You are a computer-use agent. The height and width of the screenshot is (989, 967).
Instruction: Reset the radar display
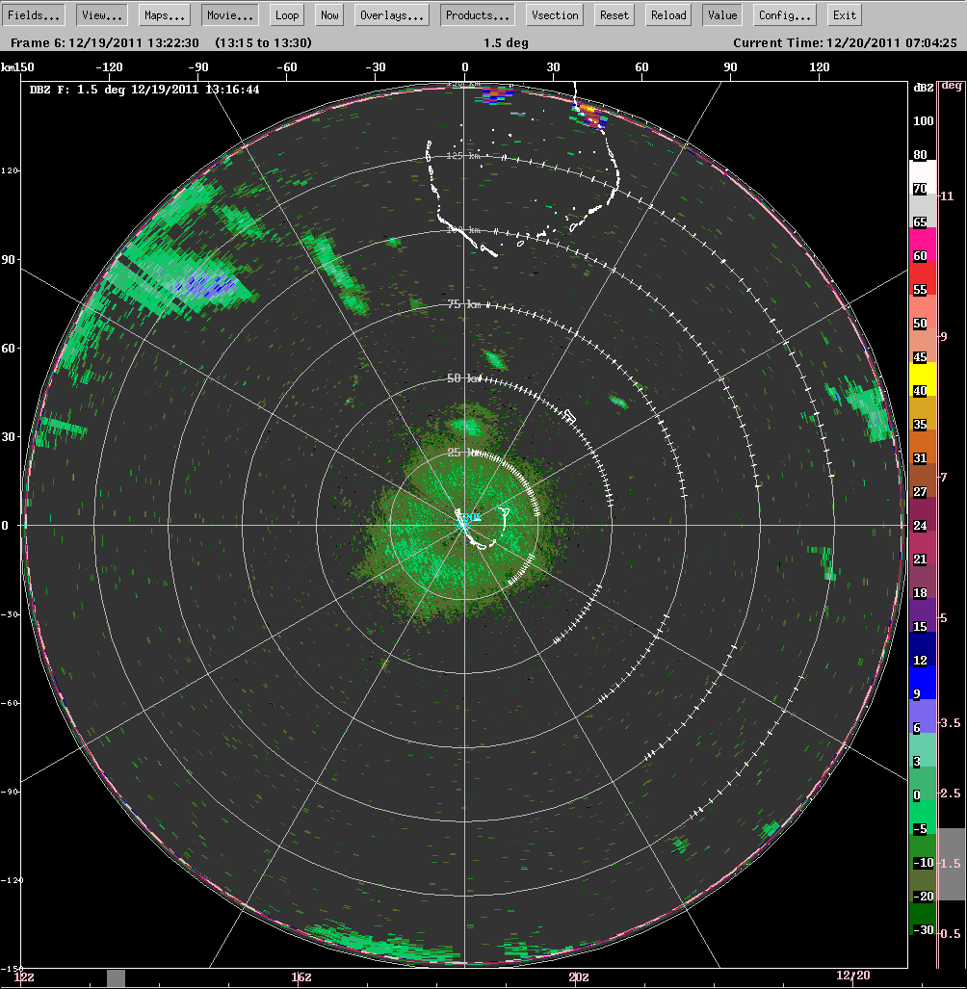pyautogui.click(x=613, y=13)
